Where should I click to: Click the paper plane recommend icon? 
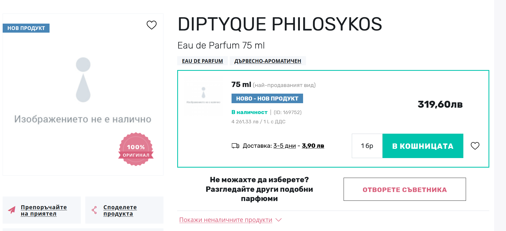[x=12, y=210]
